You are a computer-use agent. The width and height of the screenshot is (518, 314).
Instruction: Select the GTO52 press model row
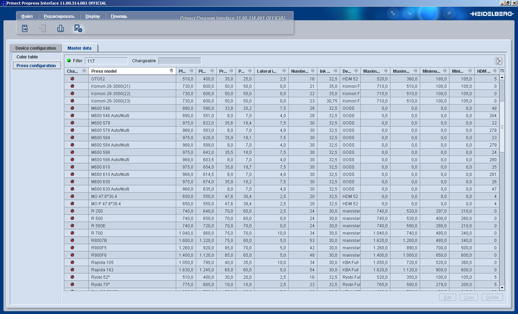[282, 79]
